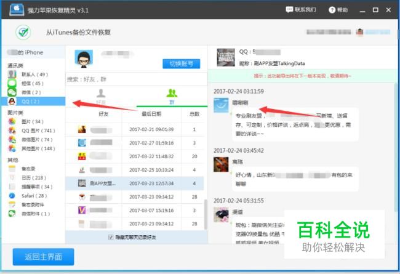Viewport: 400px width, 274px height.
Task: Switch to the 群 groups tab
Action: [172, 97]
